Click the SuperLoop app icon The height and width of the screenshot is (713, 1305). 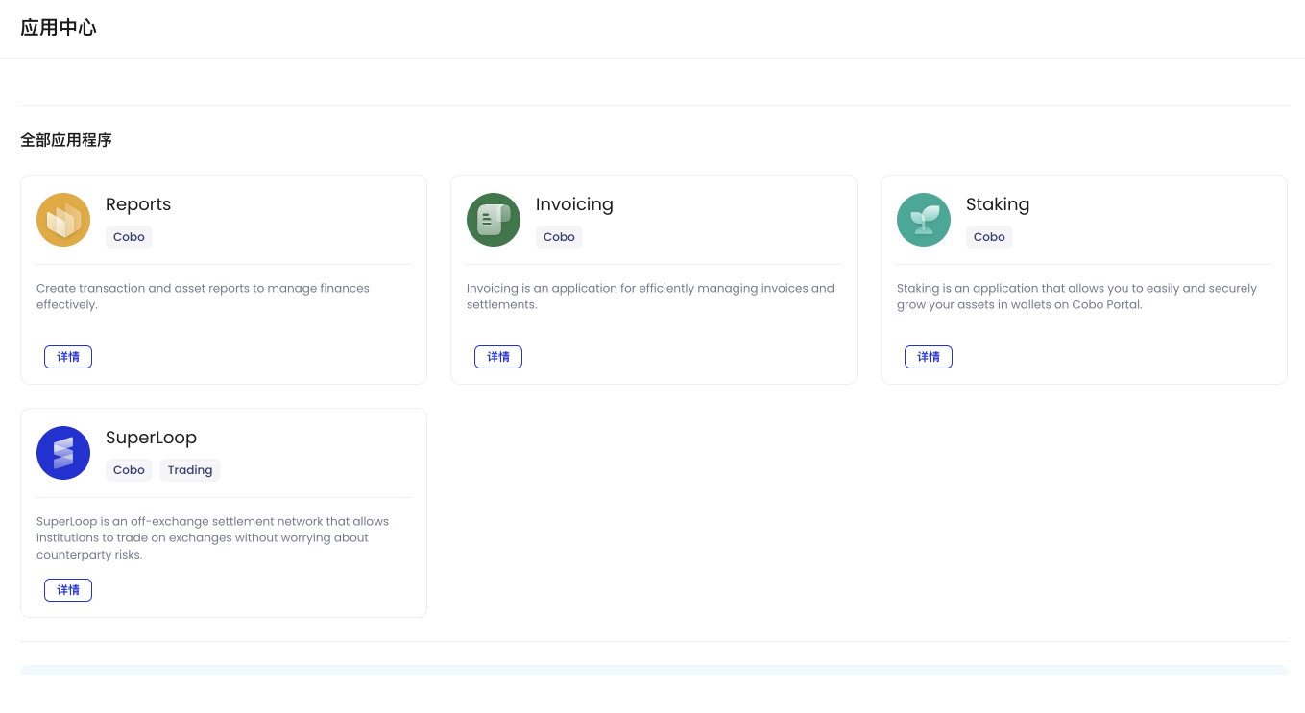[63, 453]
